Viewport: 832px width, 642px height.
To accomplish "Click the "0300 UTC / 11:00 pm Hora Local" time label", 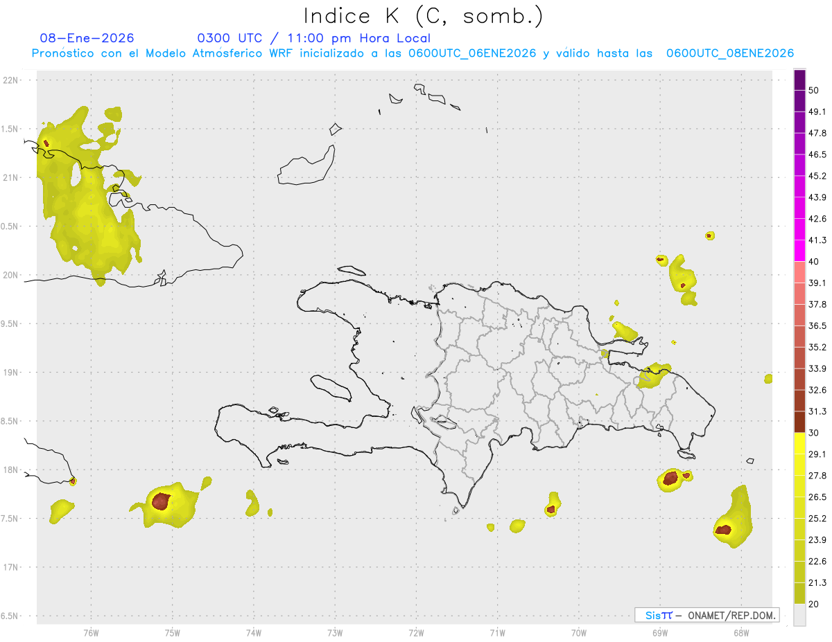I will [313, 38].
